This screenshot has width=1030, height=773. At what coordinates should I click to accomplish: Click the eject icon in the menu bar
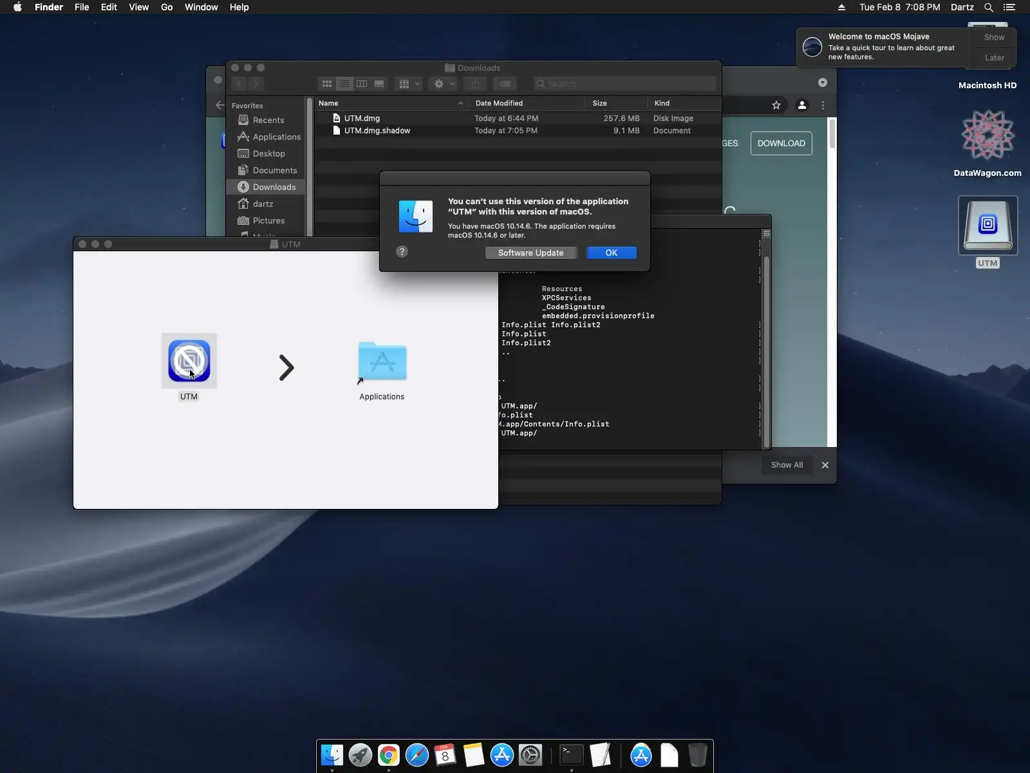pos(841,7)
